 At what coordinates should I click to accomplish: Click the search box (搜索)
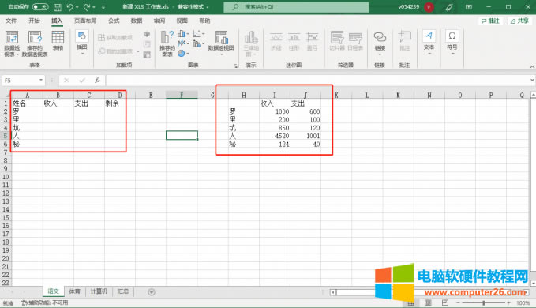click(296, 7)
